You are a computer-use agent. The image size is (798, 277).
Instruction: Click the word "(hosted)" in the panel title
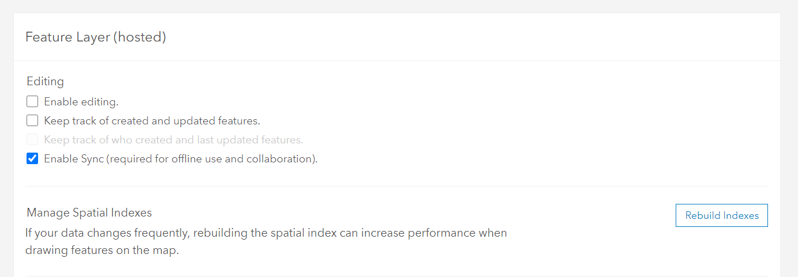139,37
